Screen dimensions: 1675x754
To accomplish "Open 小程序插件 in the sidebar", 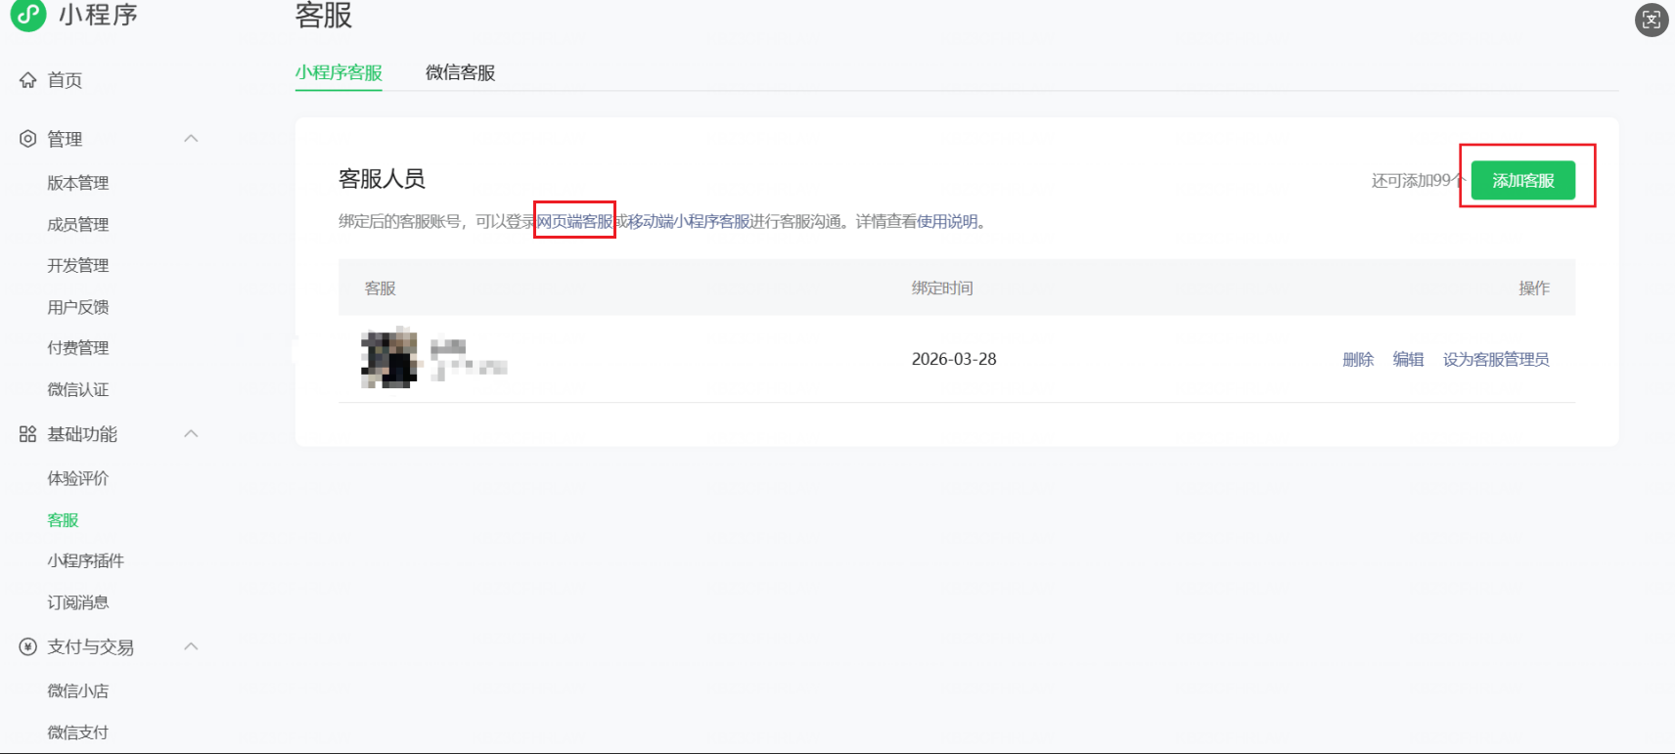I will point(86,561).
